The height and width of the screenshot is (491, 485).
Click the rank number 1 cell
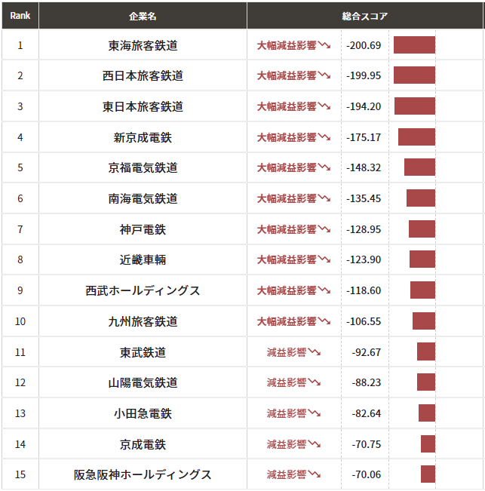(x=20, y=45)
